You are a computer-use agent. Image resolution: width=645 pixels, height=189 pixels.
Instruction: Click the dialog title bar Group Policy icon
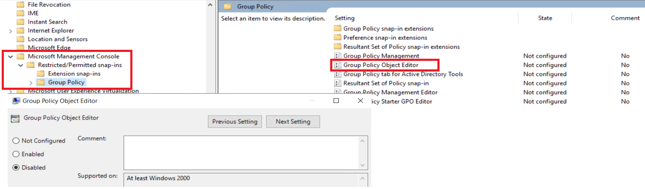(16, 101)
